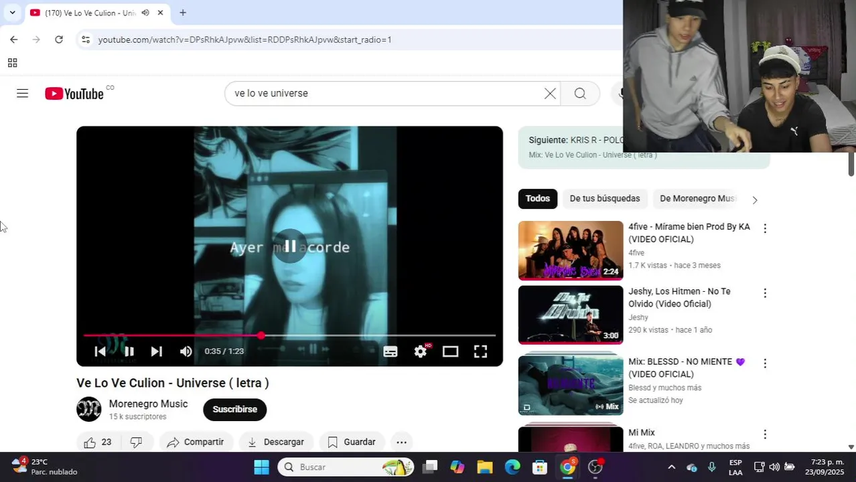The width and height of the screenshot is (856, 482).
Task: Close the Ve Lo Ve Culion tab
Action: click(160, 13)
